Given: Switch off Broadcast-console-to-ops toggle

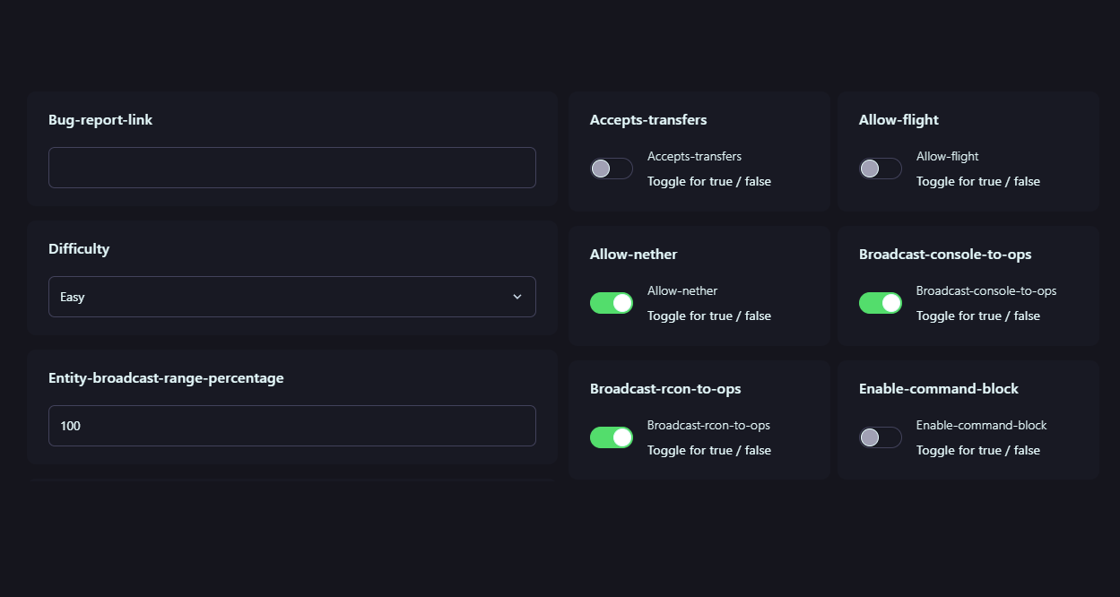Looking at the screenshot, I should (880, 303).
